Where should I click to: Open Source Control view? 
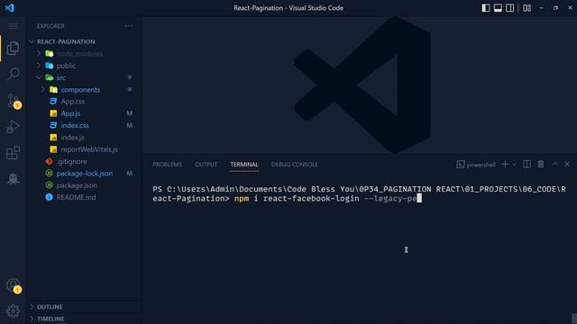pos(14,101)
